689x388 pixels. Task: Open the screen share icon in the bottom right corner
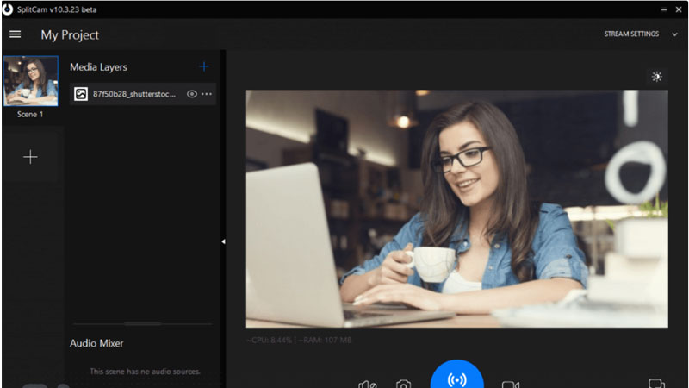(656, 384)
